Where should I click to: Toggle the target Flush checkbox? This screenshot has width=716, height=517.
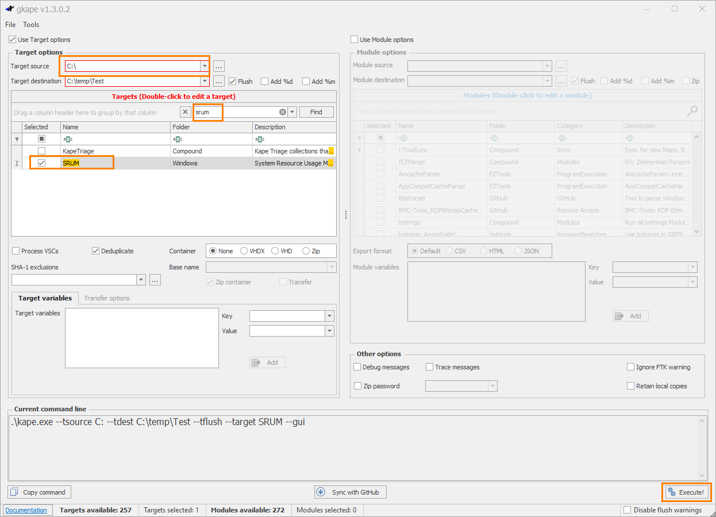click(233, 82)
